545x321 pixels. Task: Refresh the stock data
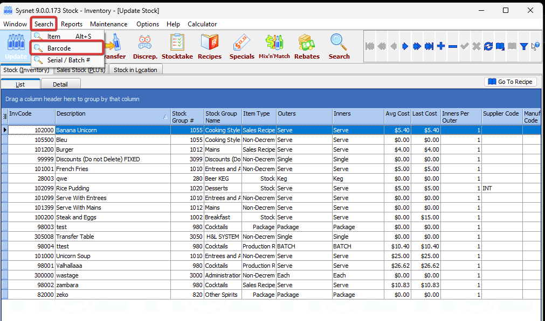point(488,46)
